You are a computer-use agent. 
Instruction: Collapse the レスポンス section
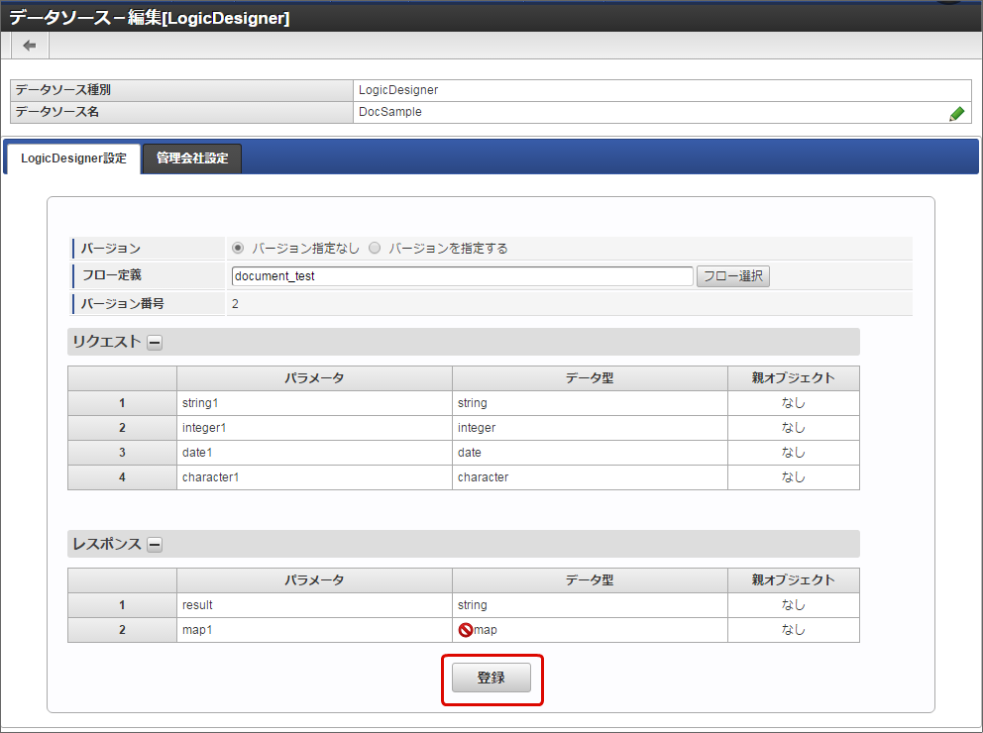click(156, 545)
